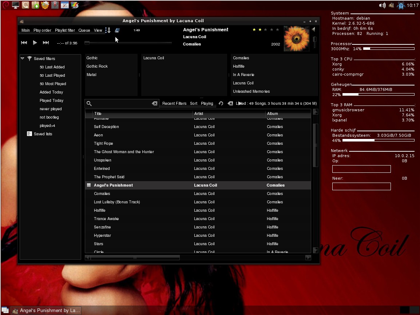Launch the cat with hat icon
The image size is (420, 315).
(45, 5)
